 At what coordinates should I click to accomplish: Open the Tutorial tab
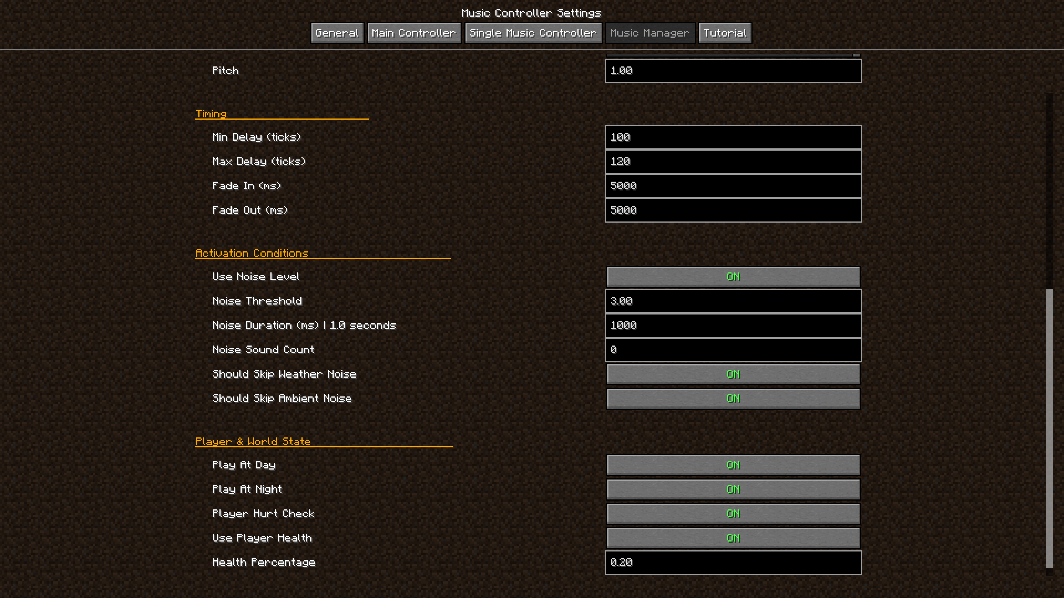point(725,33)
